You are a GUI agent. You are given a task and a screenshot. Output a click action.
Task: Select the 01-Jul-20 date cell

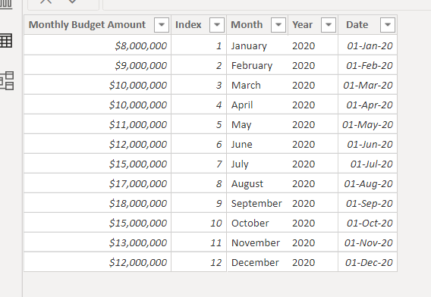pyautogui.click(x=367, y=164)
